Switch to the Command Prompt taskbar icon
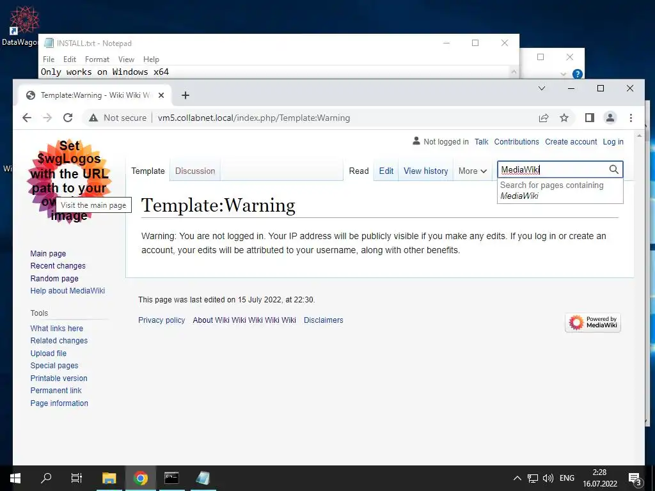This screenshot has height=491, width=655. coord(171,478)
